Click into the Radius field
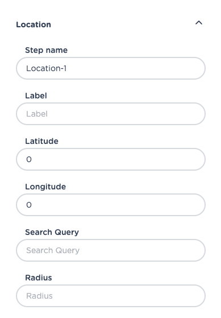The height and width of the screenshot is (318, 221). pyautogui.click(x=111, y=296)
